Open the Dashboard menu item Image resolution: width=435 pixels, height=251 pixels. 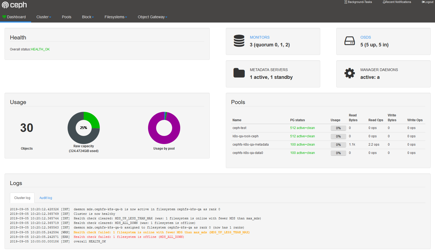point(16,17)
